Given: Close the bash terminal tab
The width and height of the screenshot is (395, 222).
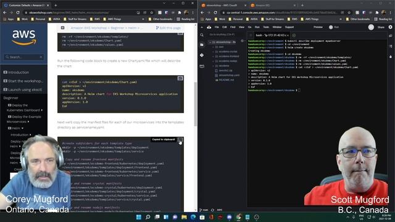Looking at the screenshot, I should click(288, 35).
